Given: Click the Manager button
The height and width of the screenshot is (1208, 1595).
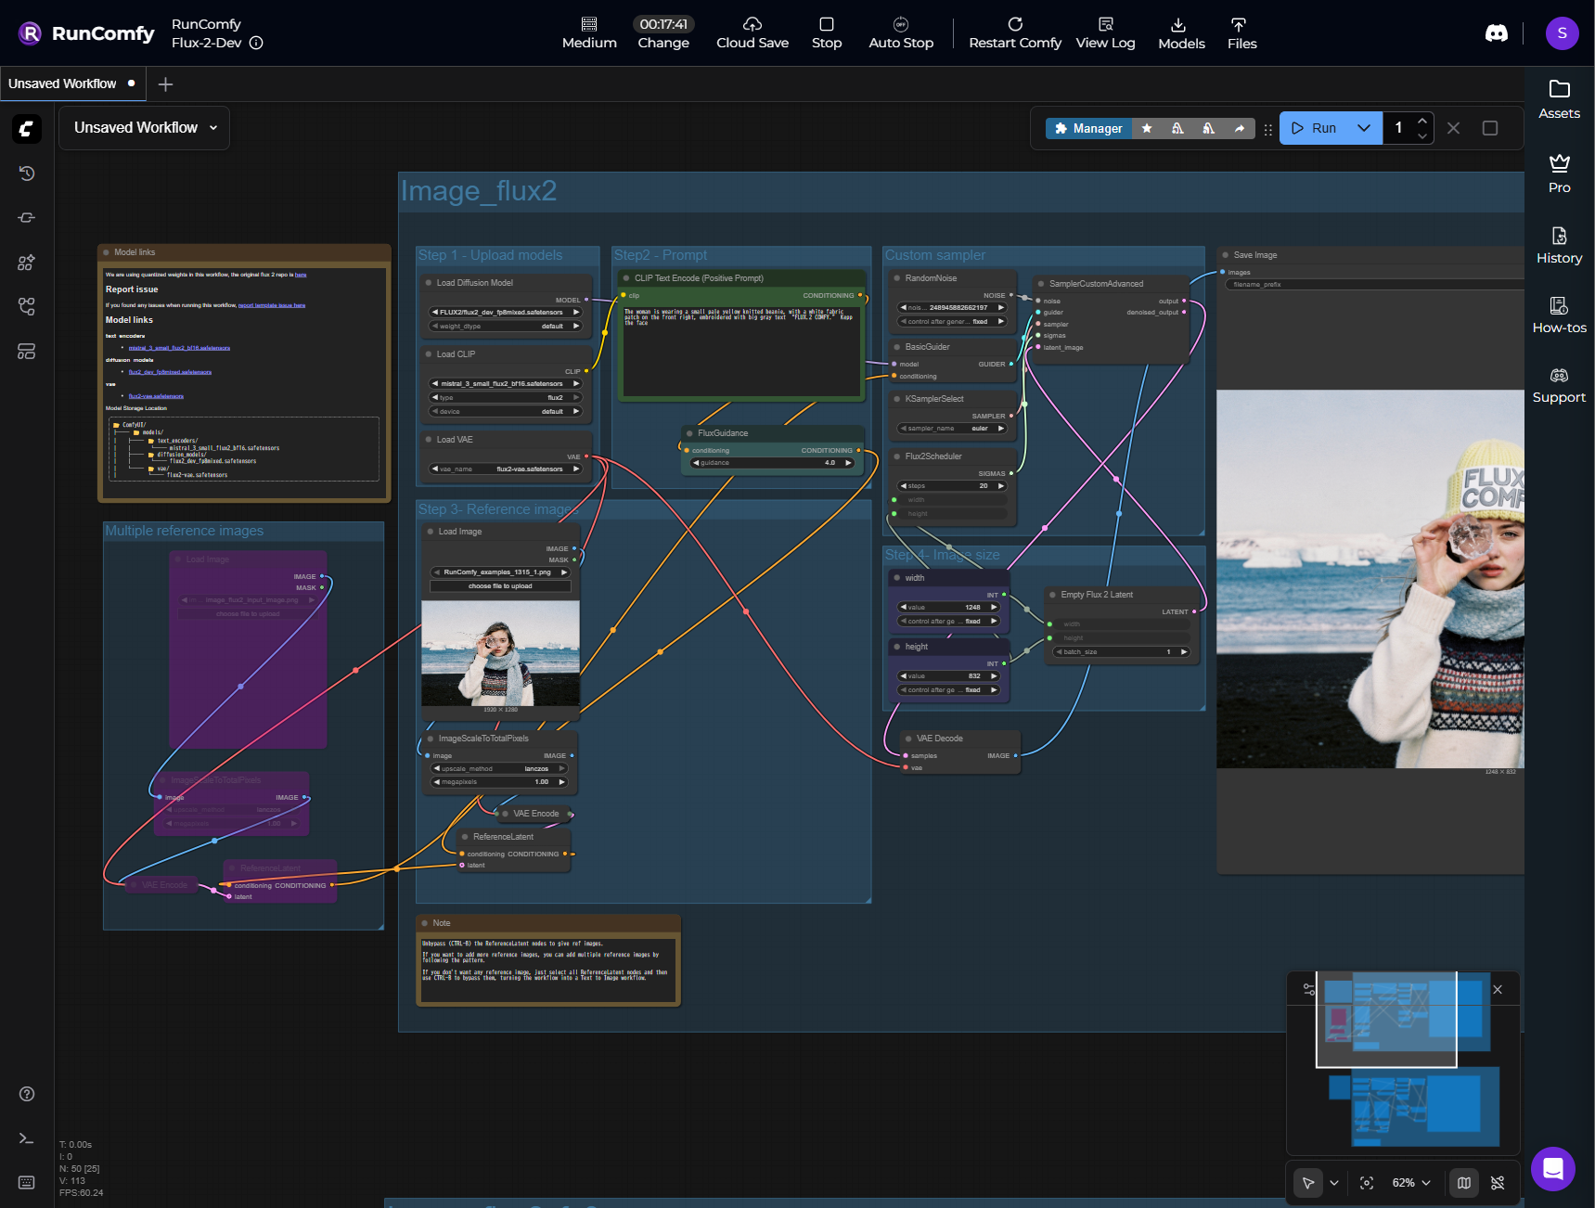Looking at the screenshot, I should pyautogui.click(x=1087, y=128).
